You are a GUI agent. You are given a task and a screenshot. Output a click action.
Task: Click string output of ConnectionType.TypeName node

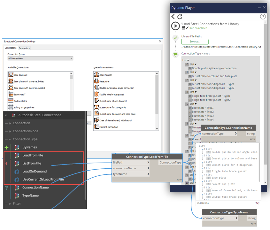point(251,218)
